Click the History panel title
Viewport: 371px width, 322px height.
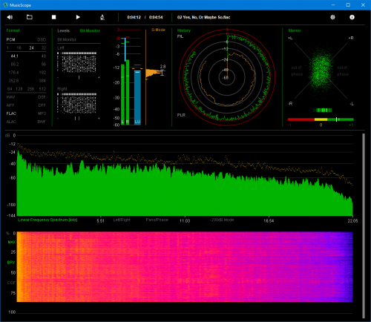[x=184, y=30]
